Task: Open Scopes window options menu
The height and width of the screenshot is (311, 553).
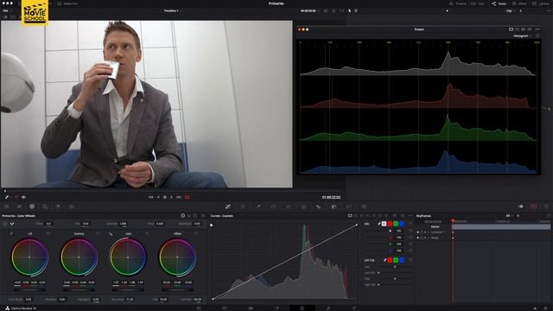Action: pyautogui.click(x=537, y=29)
